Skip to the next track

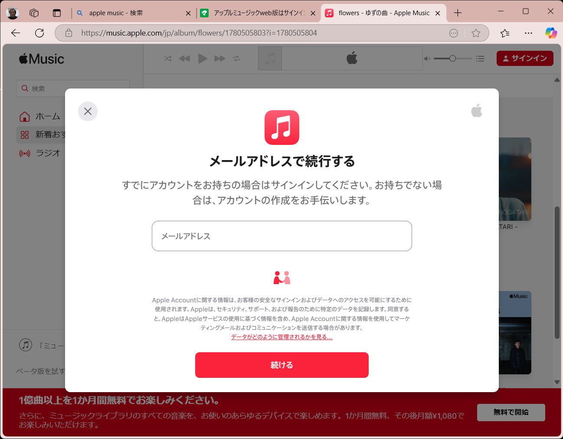click(x=220, y=59)
